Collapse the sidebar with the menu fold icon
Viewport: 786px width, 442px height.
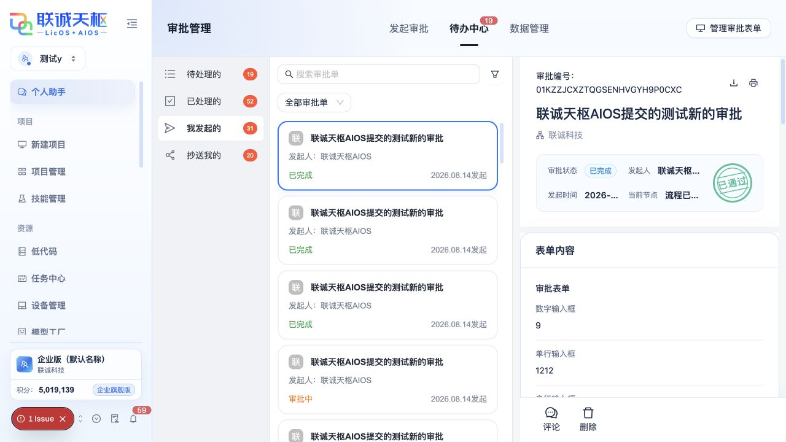tap(132, 23)
